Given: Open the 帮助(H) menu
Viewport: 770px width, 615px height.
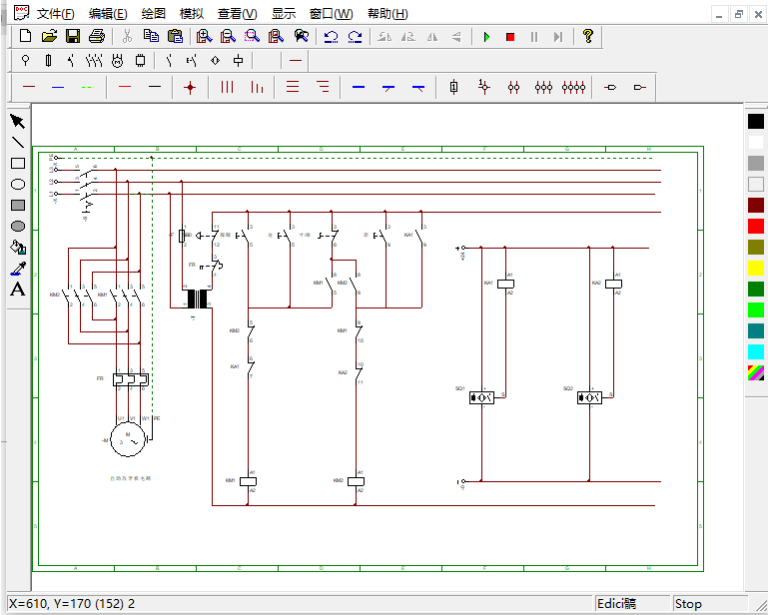Looking at the screenshot, I should click(387, 14).
